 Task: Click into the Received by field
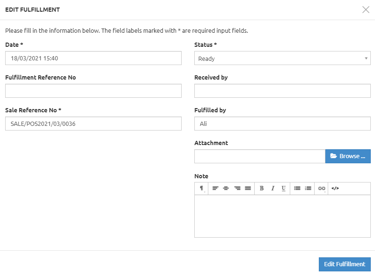(x=282, y=91)
